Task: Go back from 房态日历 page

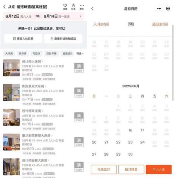Action: (x=92, y=9)
